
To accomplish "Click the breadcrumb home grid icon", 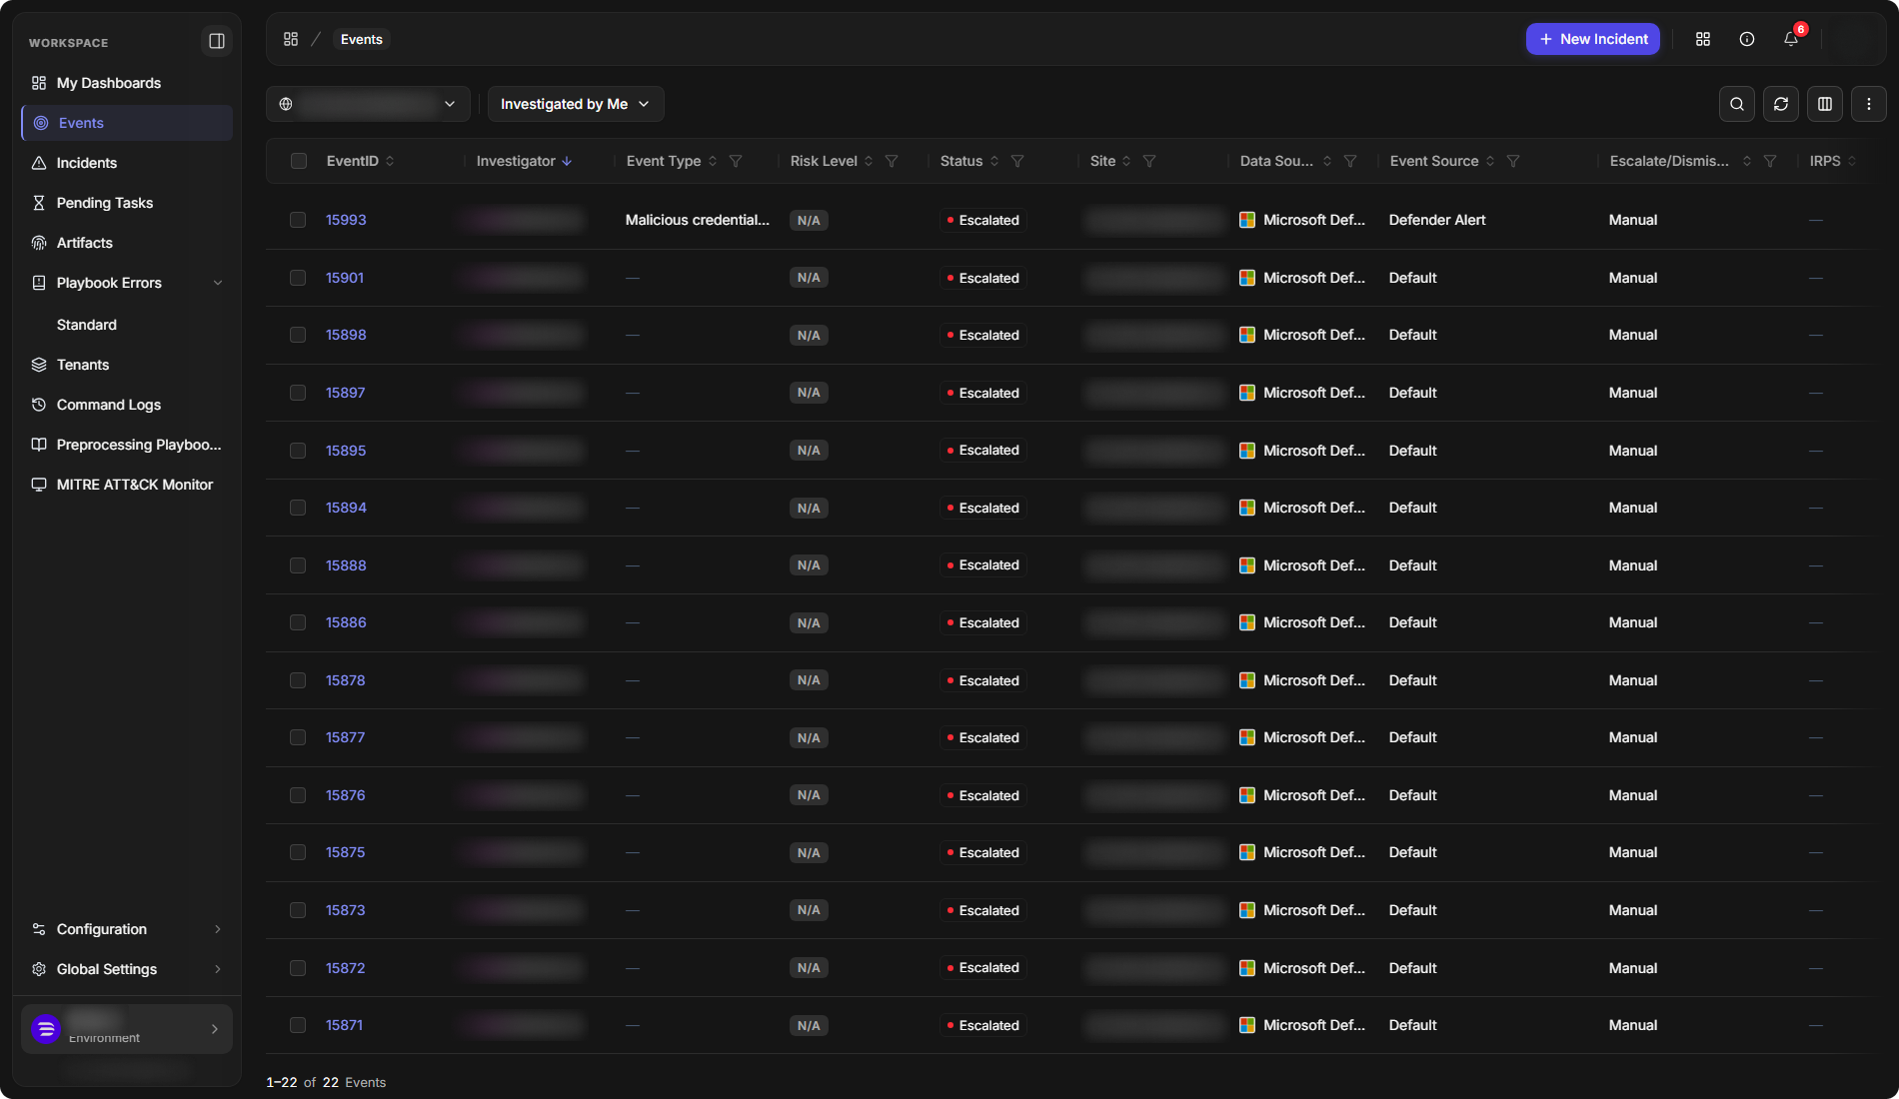I will [291, 39].
